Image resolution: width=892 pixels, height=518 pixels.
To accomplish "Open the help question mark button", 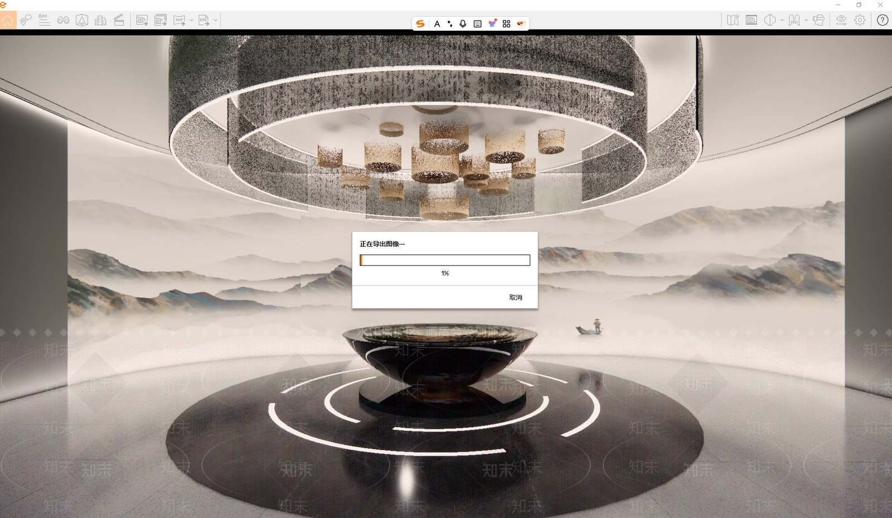I will pos(882,21).
